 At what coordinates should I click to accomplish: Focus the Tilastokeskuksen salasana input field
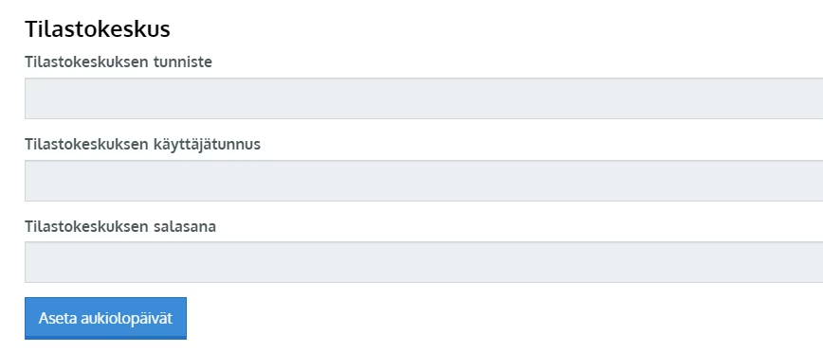(424, 262)
